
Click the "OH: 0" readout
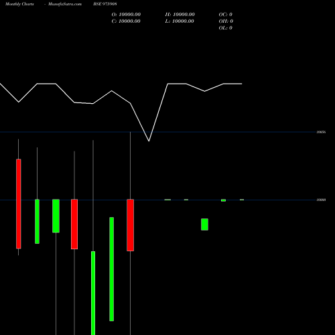(226, 21)
